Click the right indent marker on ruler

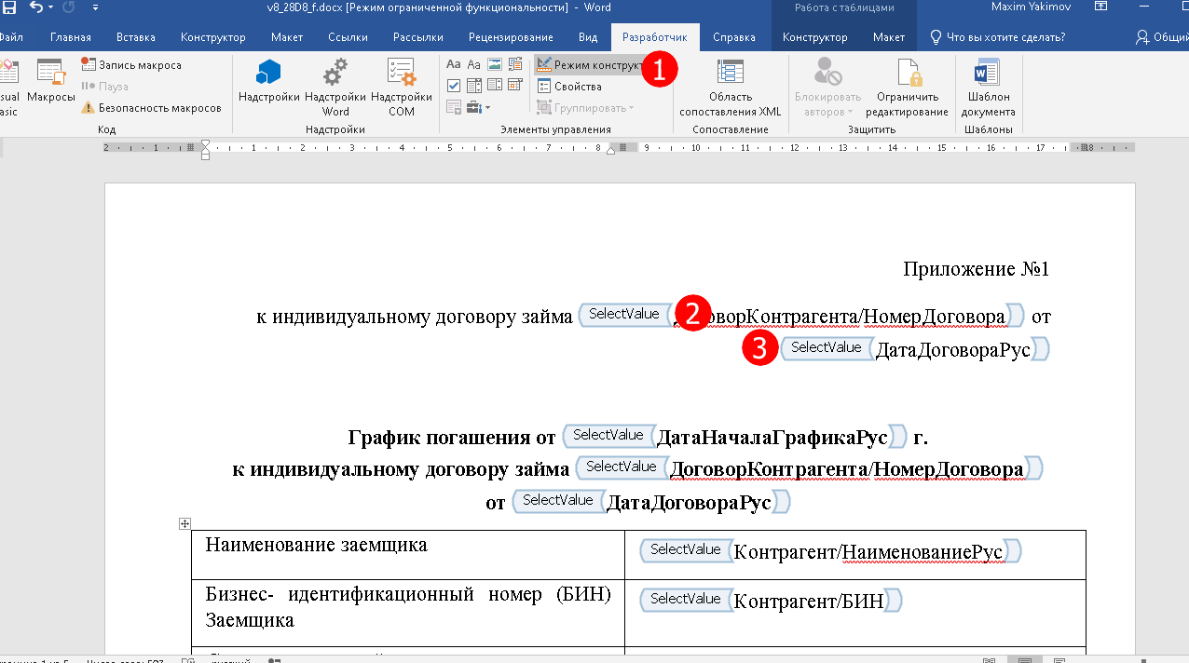click(611, 151)
